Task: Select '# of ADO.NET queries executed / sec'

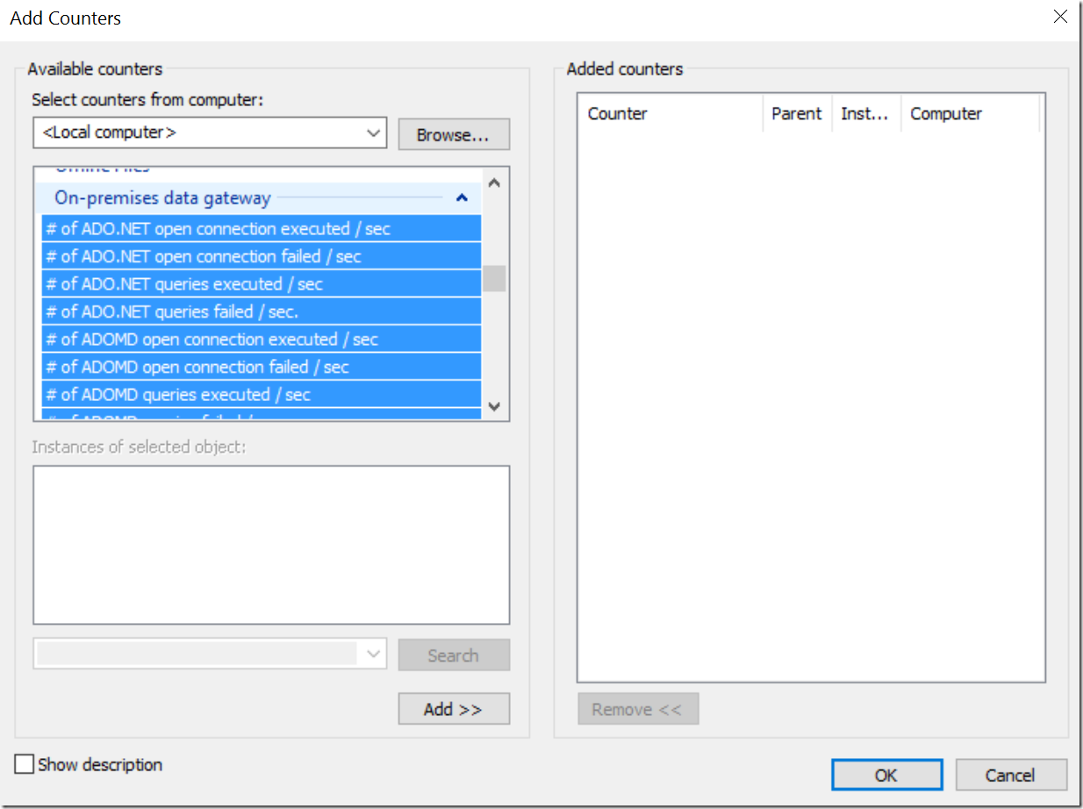Action: [262, 284]
